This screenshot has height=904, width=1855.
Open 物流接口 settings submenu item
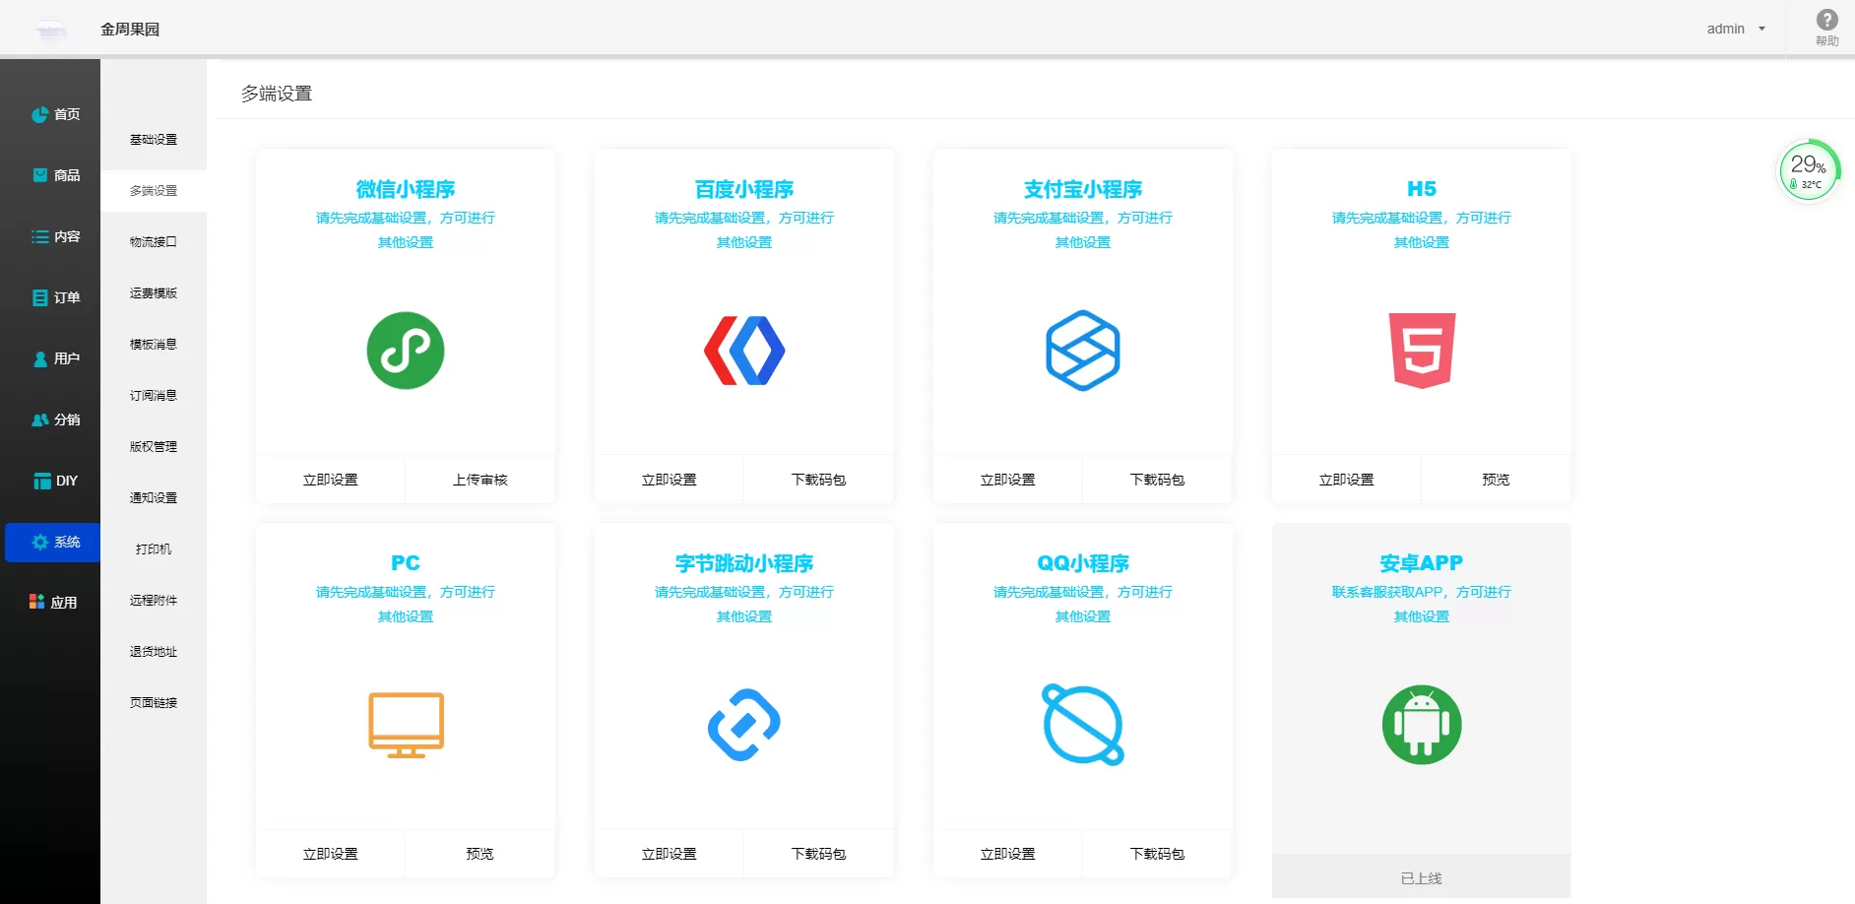click(154, 242)
